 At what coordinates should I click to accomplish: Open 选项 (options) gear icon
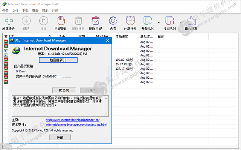tap(113, 21)
